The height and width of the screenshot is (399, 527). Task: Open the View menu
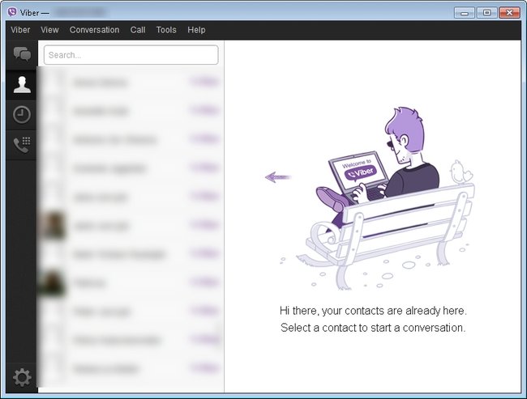(x=49, y=30)
